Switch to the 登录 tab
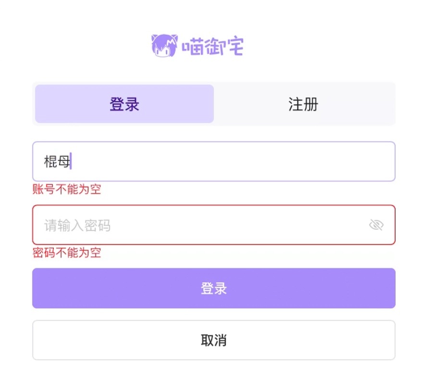This screenshot has width=422, height=367. pos(124,104)
